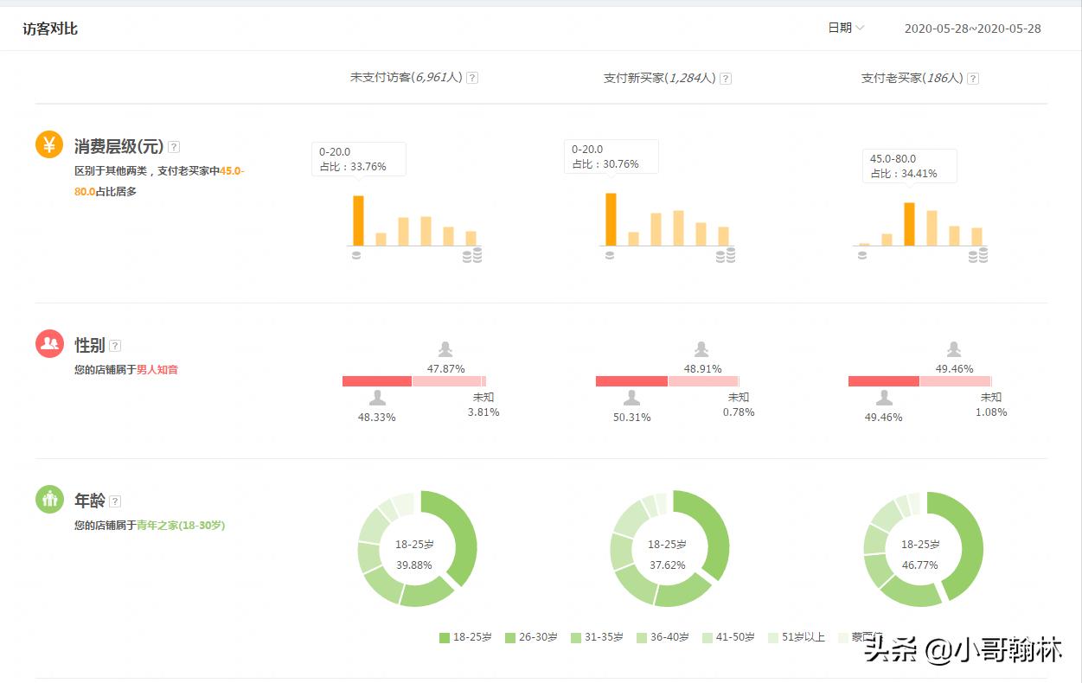Open the 日期 date type dropdown
The width and height of the screenshot is (1082, 683).
point(845,27)
